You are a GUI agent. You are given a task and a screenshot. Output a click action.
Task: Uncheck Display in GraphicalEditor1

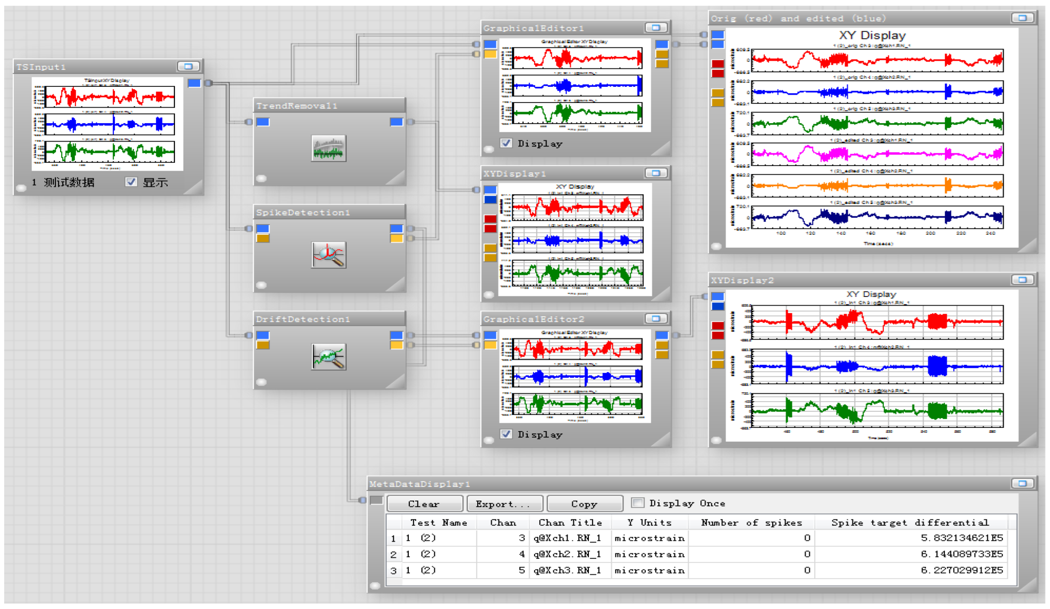[x=506, y=143]
